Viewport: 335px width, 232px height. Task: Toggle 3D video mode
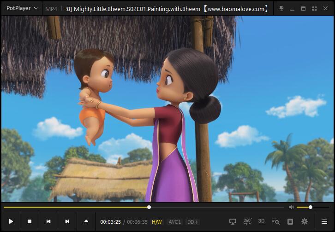261,221
